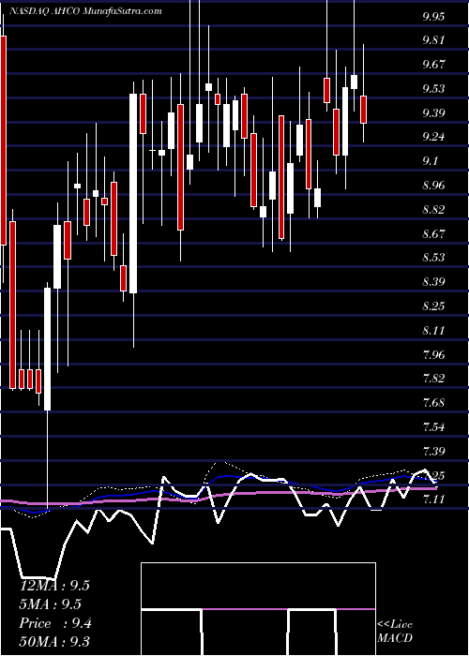The height and width of the screenshot is (656, 469).
Task: Click the Price : 9.4 readout
Action: tap(55, 623)
